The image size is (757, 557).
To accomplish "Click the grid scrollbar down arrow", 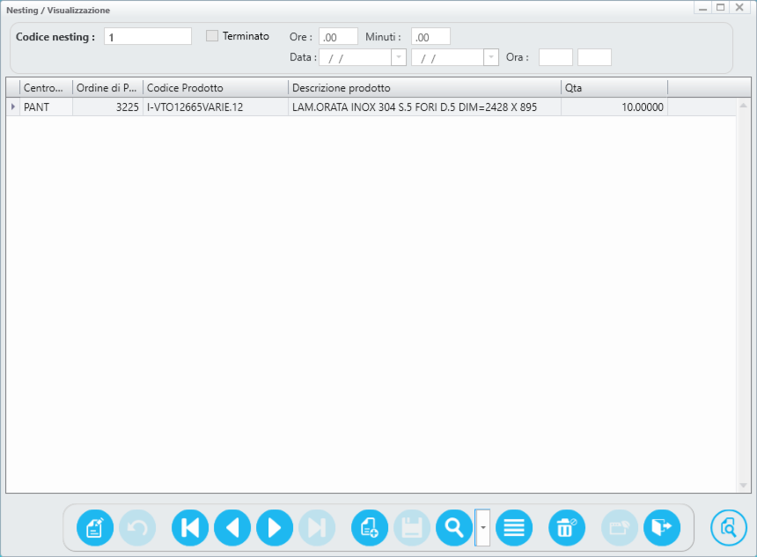I will [x=743, y=486].
